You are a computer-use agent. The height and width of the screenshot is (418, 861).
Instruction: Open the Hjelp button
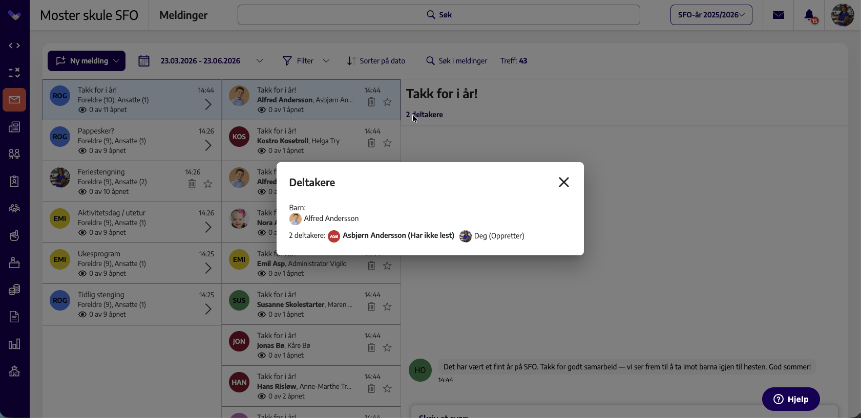pos(791,399)
